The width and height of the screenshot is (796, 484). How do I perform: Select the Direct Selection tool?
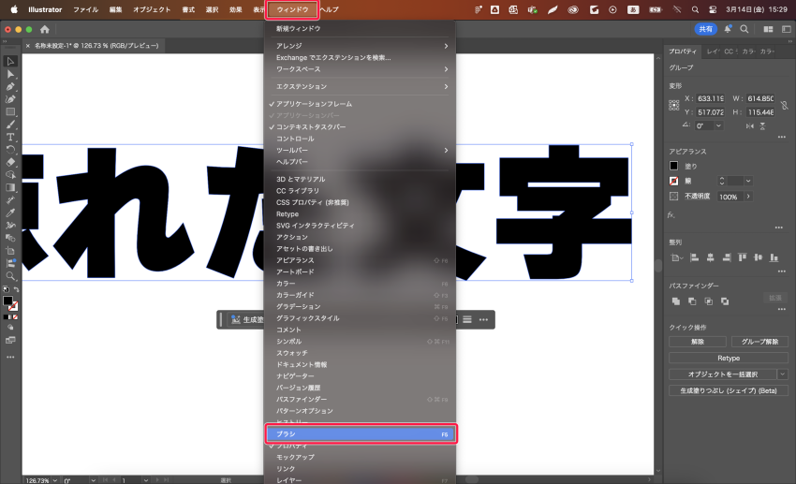(x=10, y=74)
